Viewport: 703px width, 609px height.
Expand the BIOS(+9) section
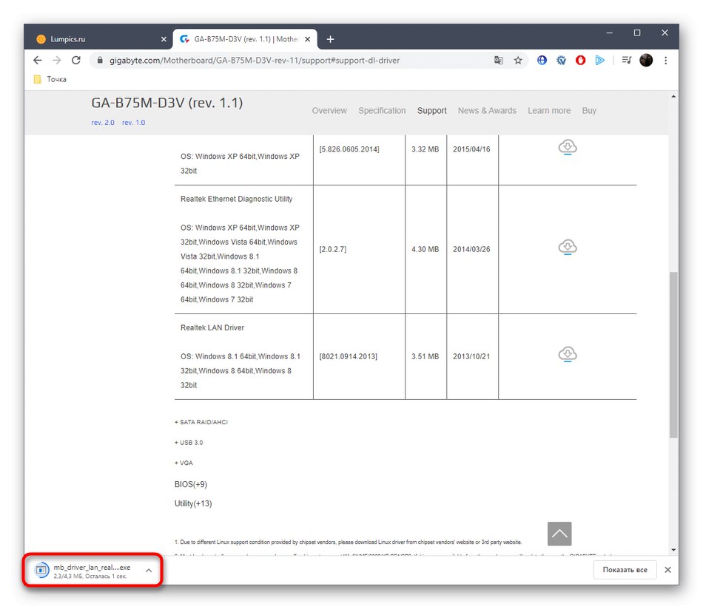click(190, 485)
